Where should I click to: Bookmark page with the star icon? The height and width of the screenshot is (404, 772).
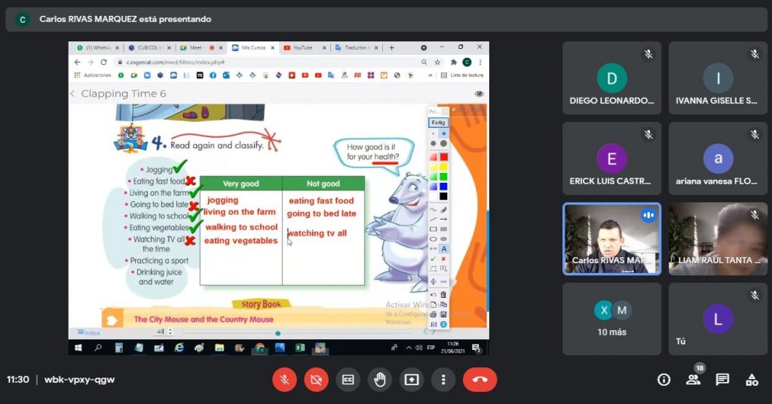coord(437,62)
